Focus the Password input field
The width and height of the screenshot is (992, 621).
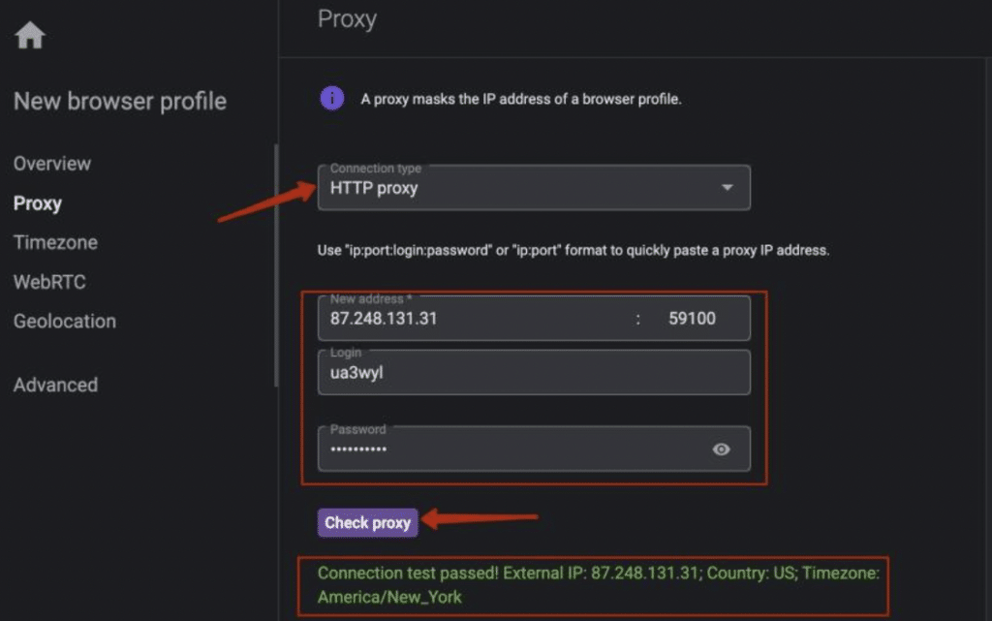(512, 449)
